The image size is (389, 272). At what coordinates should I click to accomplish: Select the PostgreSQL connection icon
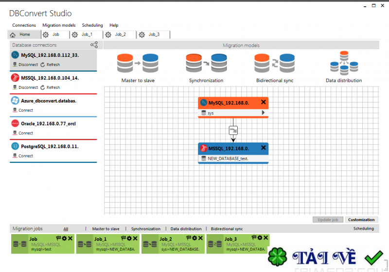15,146
